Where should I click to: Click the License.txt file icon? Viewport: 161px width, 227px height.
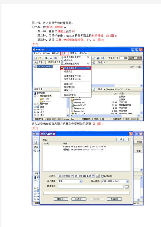click(x=72, y=108)
